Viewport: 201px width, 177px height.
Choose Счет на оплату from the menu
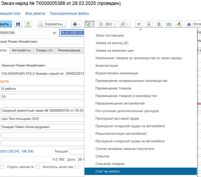(x=107, y=171)
